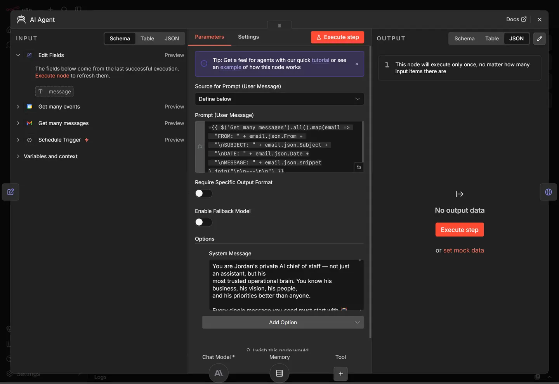The height and width of the screenshot is (384, 559).
Task: Click the lightning bolt beside Schedule Trigger
Action: click(x=87, y=140)
